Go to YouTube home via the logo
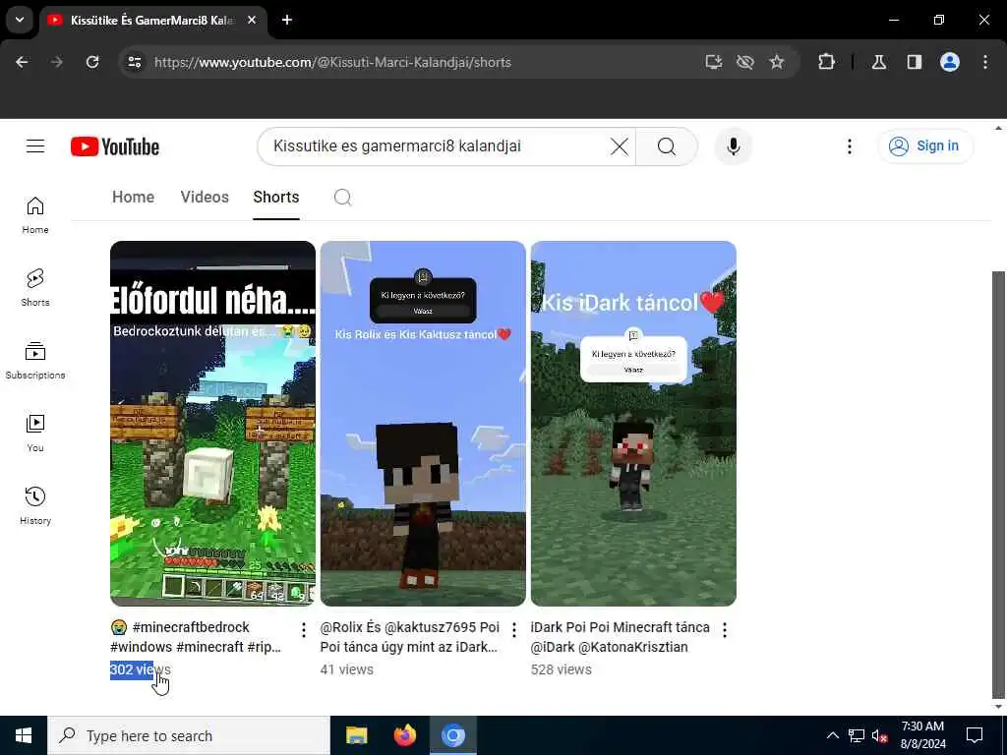1007x755 pixels. (x=115, y=146)
